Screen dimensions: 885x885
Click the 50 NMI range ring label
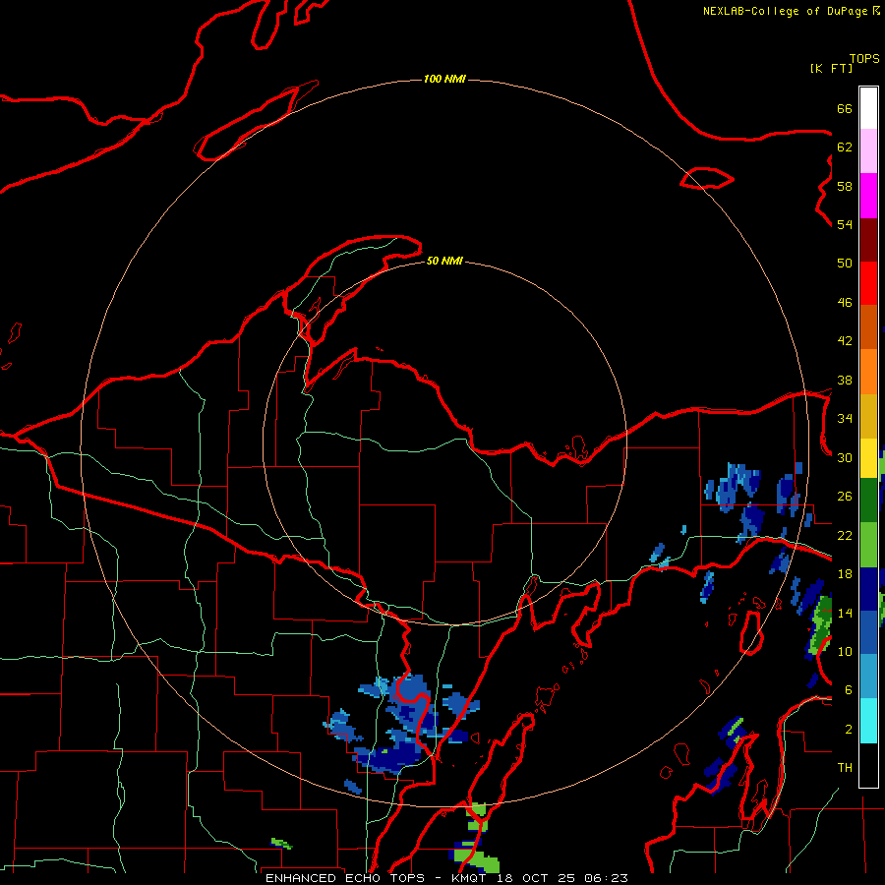444,261
